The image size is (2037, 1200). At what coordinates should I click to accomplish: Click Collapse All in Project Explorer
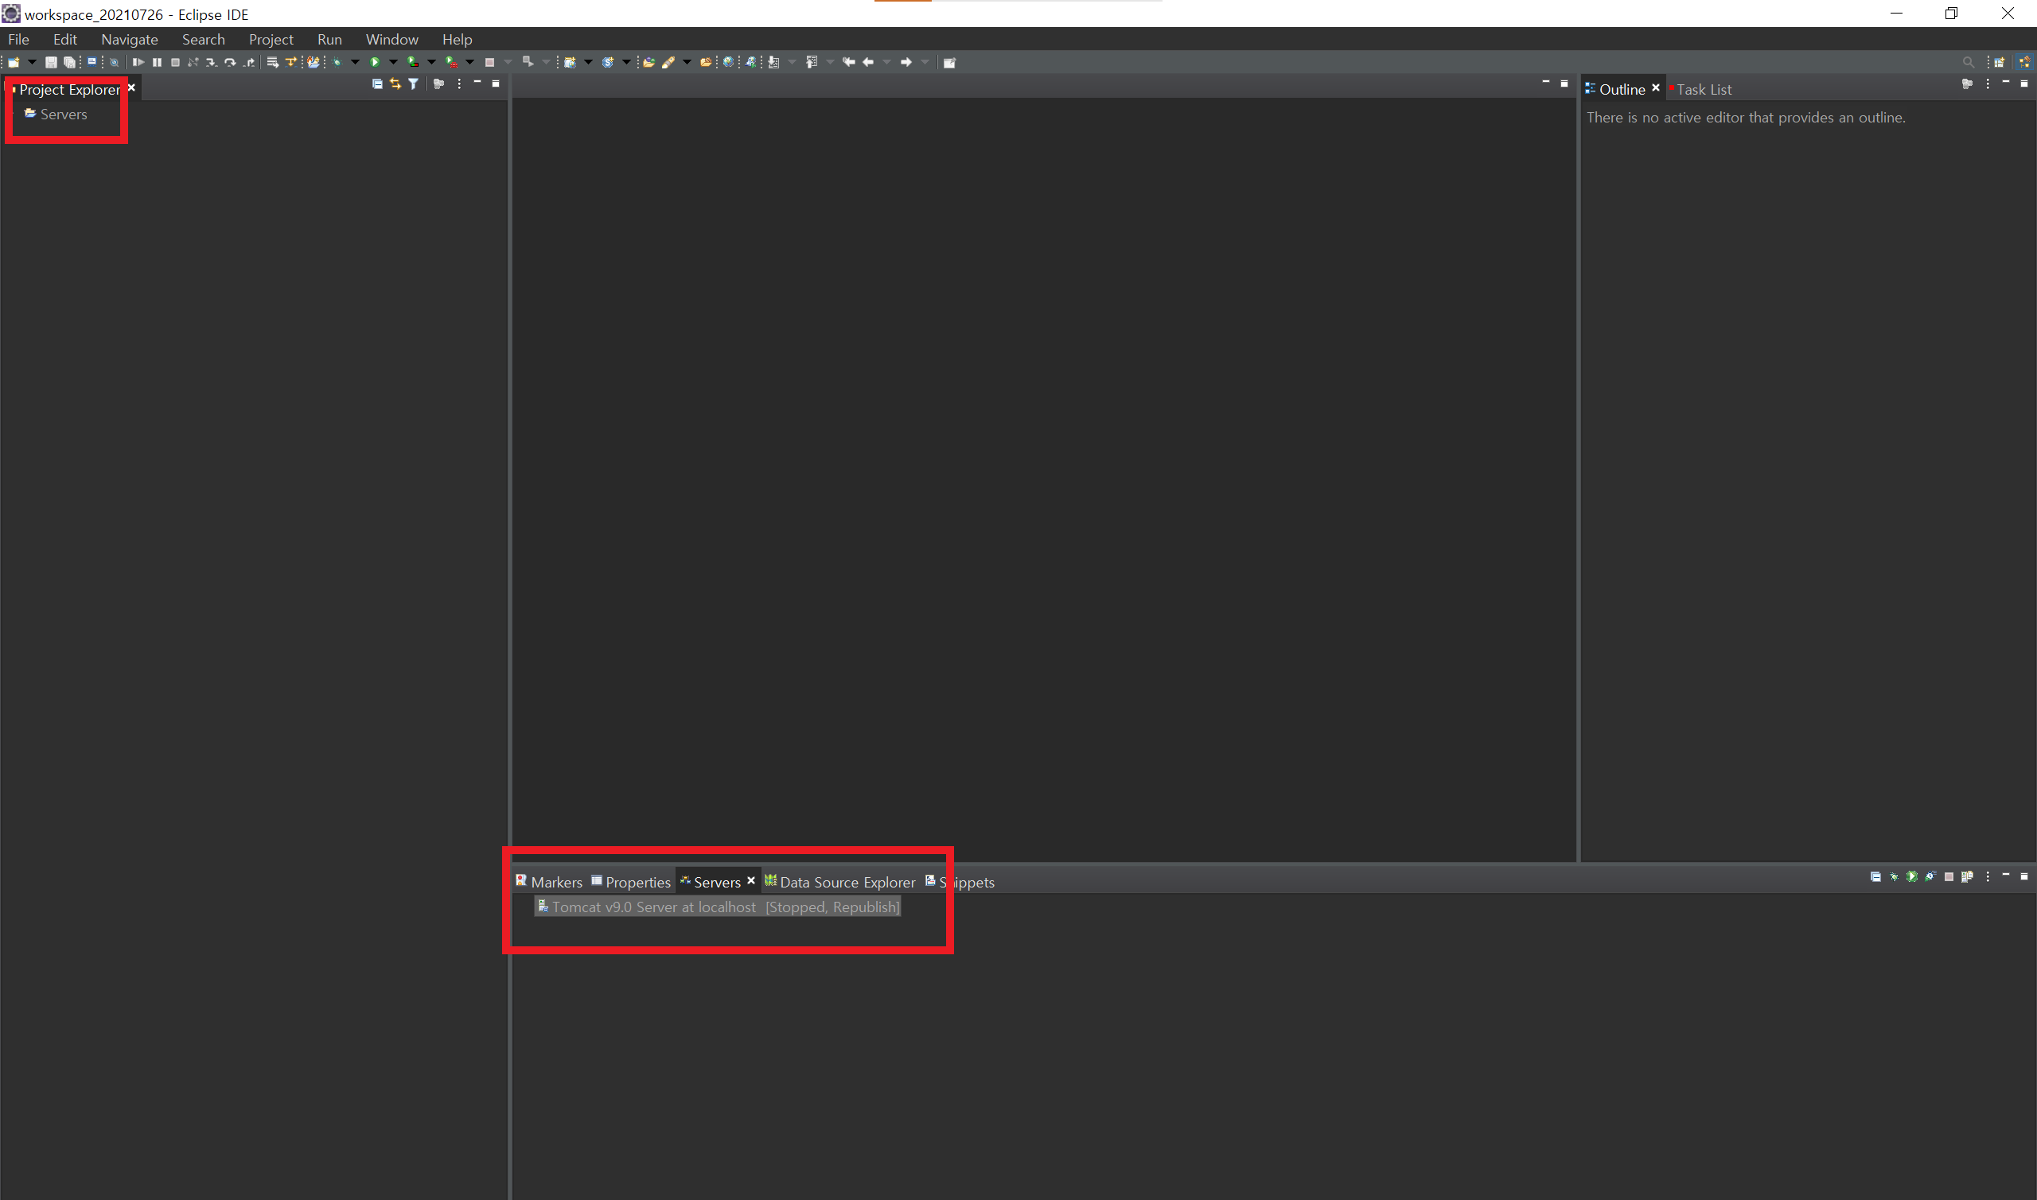[377, 84]
